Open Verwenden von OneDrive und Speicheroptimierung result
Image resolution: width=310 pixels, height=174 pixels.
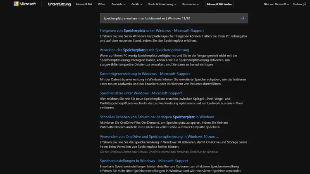pos(159,136)
